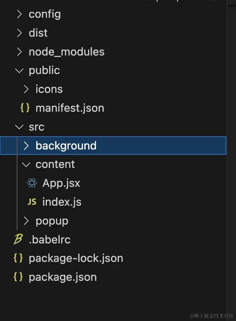Expand the config folder chevron

click(x=20, y=14)
